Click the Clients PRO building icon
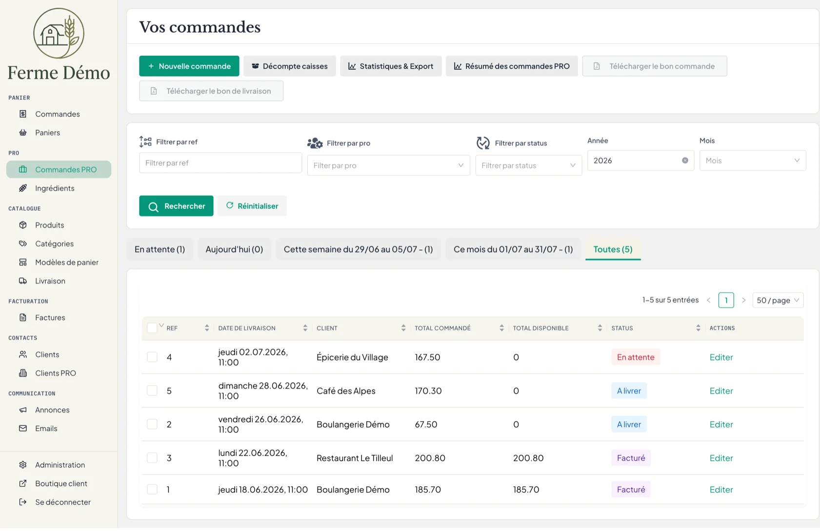The image size is (820, 532). [23, 373]
